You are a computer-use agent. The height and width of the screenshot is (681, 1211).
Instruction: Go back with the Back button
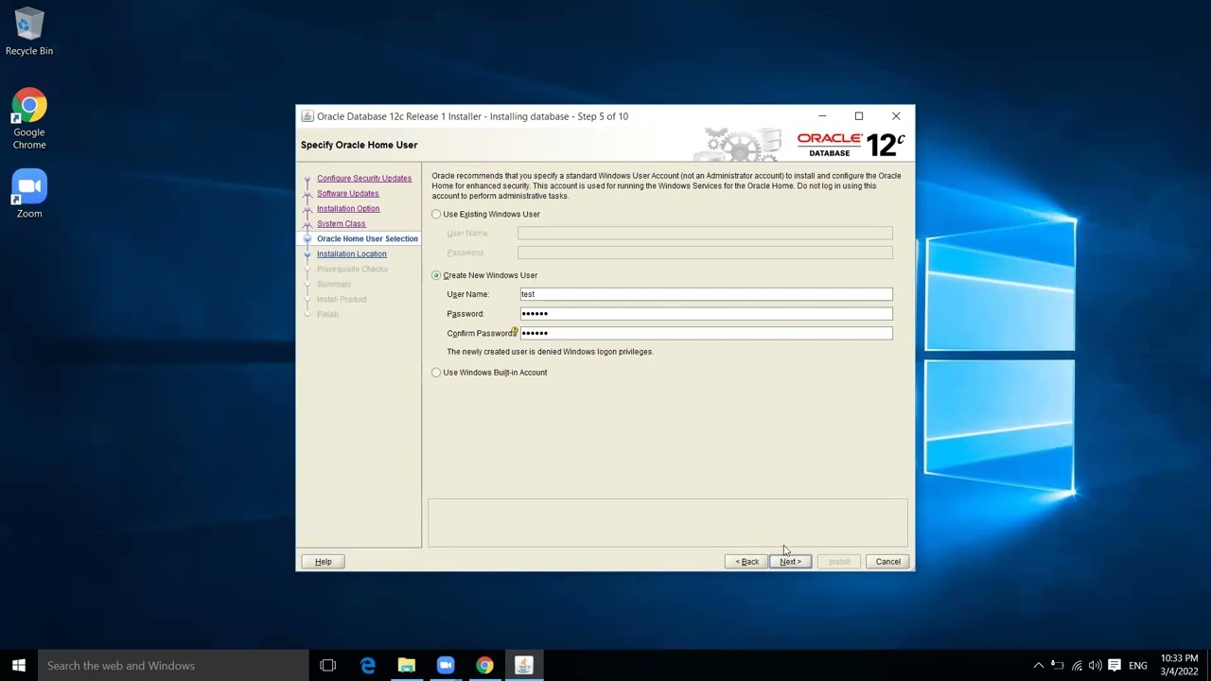click(747, 562)
